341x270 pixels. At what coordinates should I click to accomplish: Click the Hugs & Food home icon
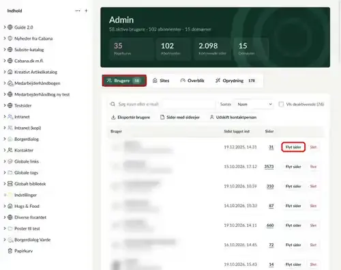coord(10,206)
